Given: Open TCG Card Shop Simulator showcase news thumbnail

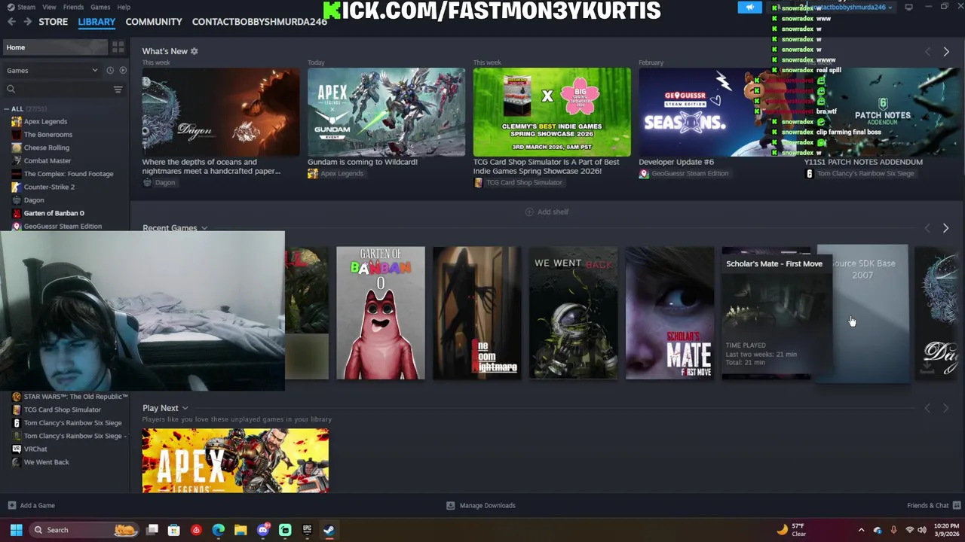Looking at the screenshot, I should (x=552, y=112).
